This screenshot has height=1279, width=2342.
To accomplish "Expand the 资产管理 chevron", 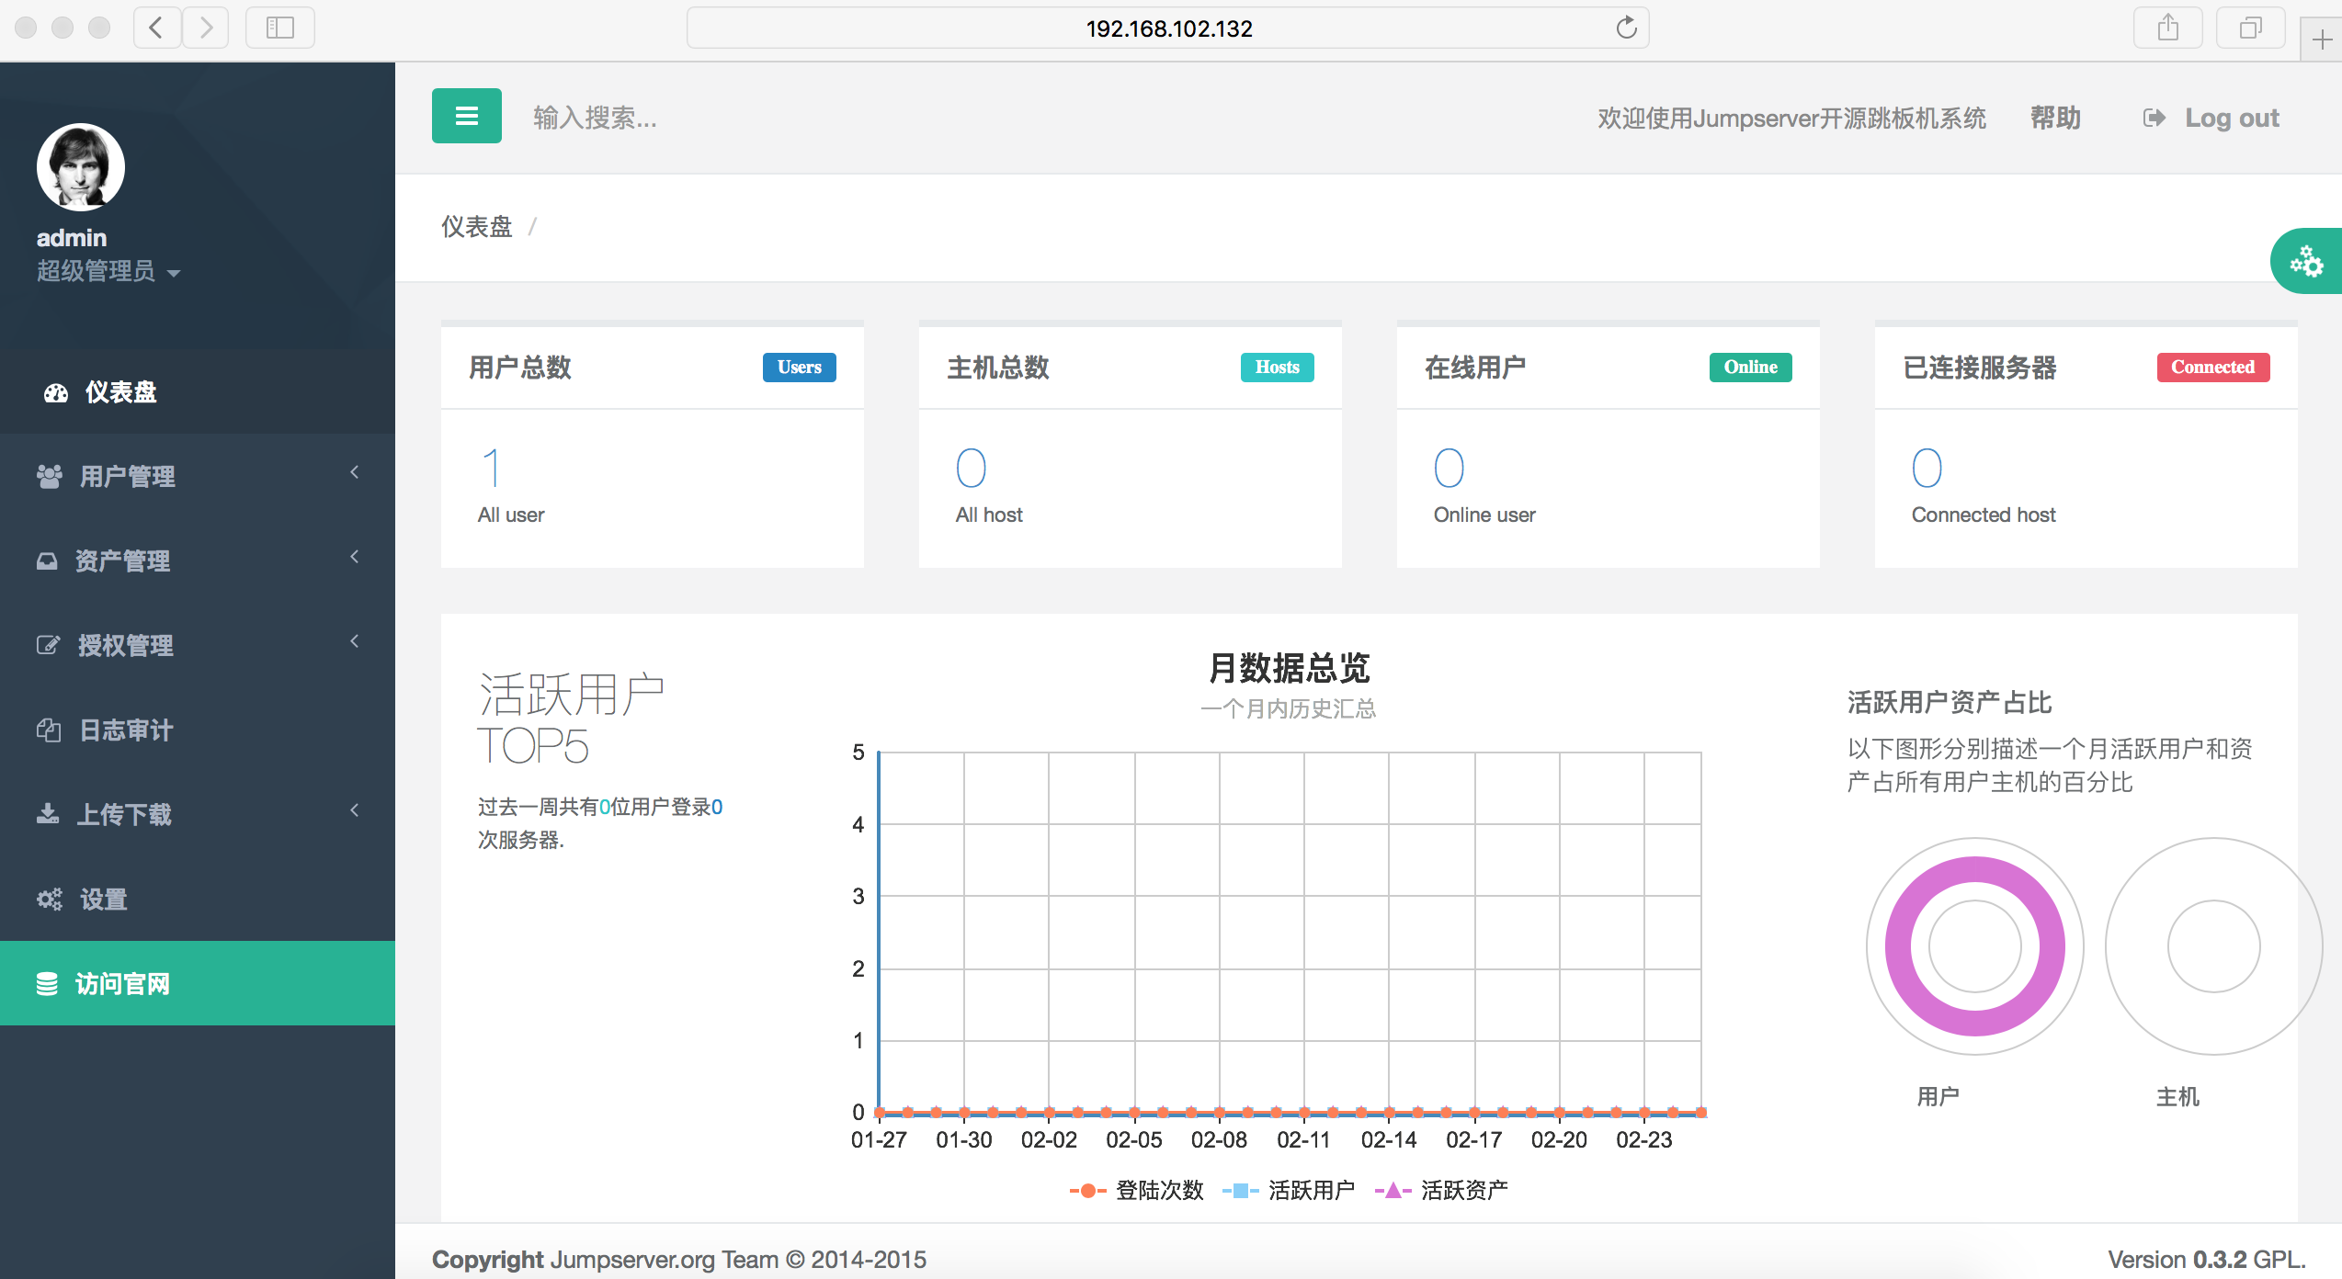I will 355,557.
